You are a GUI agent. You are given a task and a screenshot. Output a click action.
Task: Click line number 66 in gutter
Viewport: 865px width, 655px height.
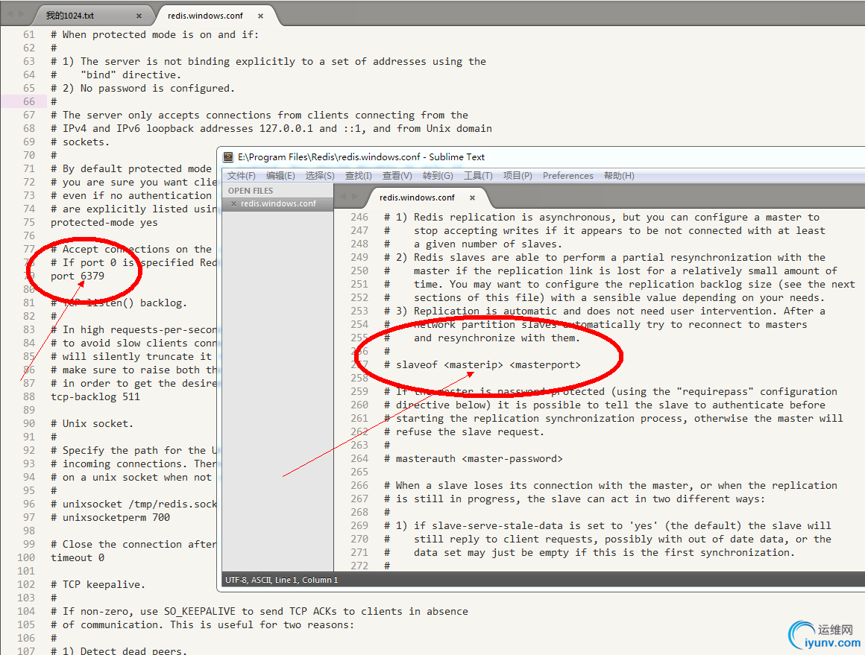(28, 102)
